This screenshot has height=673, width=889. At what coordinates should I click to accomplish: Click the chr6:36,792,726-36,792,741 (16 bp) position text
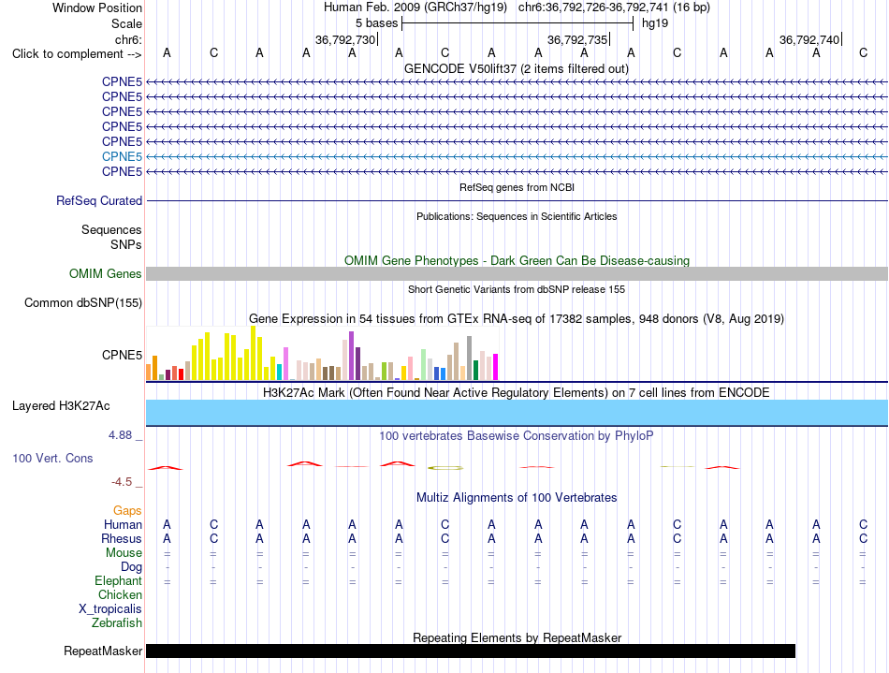pos(614,7)
